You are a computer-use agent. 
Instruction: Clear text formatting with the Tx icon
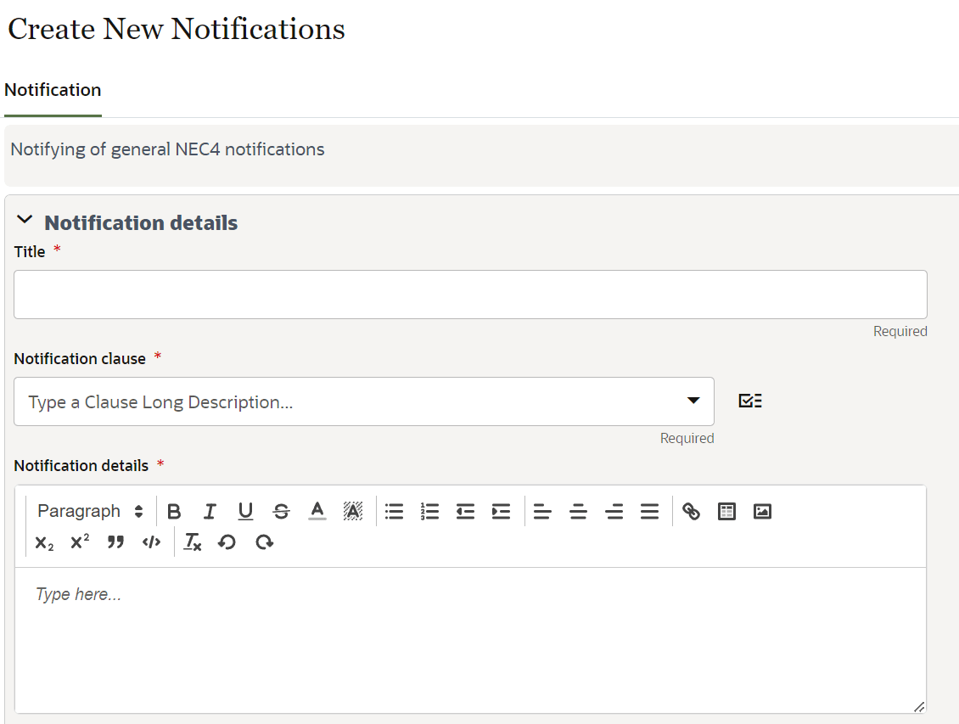(191, 542)
